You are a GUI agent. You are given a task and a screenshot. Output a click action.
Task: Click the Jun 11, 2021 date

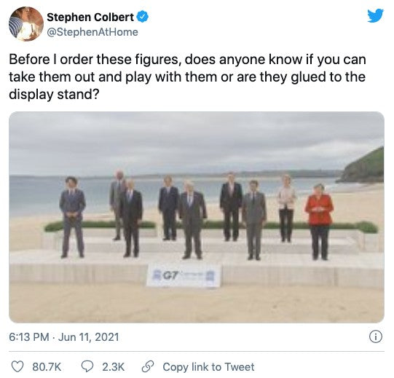click(88, 337)
